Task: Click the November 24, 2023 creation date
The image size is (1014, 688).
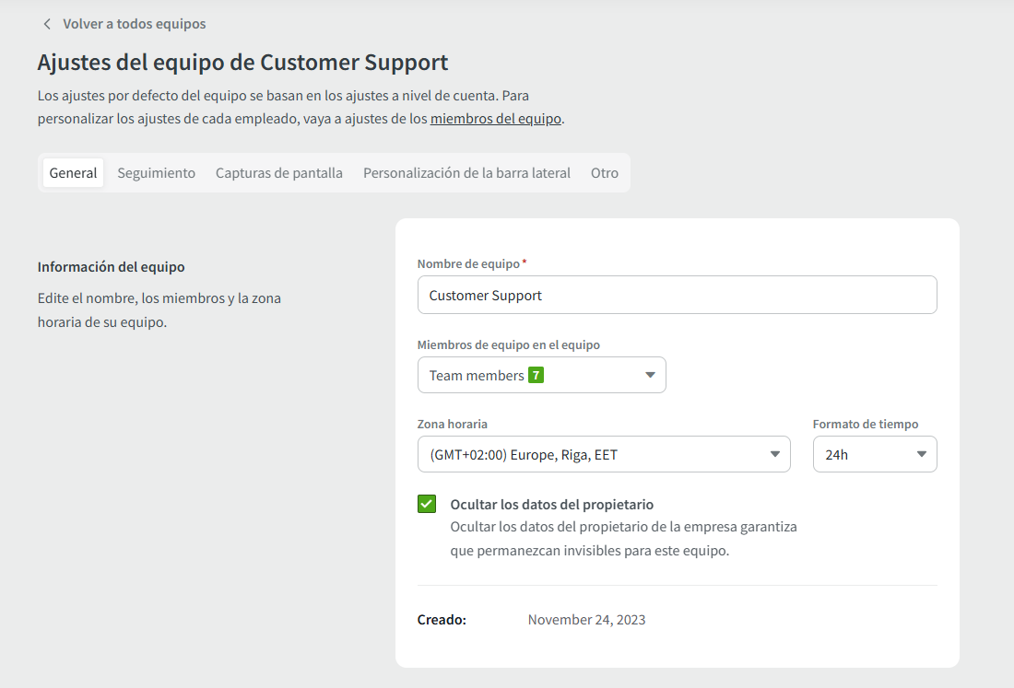Action: (586, 620)
